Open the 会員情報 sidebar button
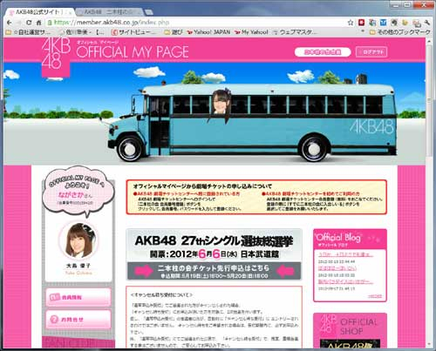Screen dimensions: 436x351 78,297
